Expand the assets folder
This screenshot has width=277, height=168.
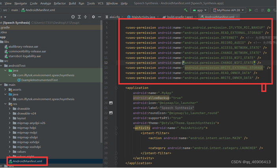(5, 90)
